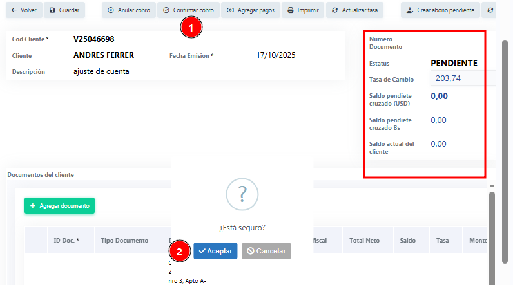Click Confirmar cobro in the toolbar

click(x=188, y=10)
